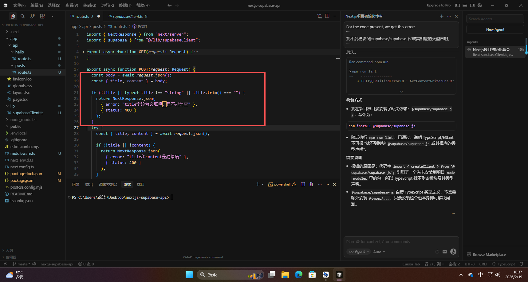Screen dimensions: 528x282
Task: Expand the npm run lint command output chevron
Action: (x=401, y=92)
